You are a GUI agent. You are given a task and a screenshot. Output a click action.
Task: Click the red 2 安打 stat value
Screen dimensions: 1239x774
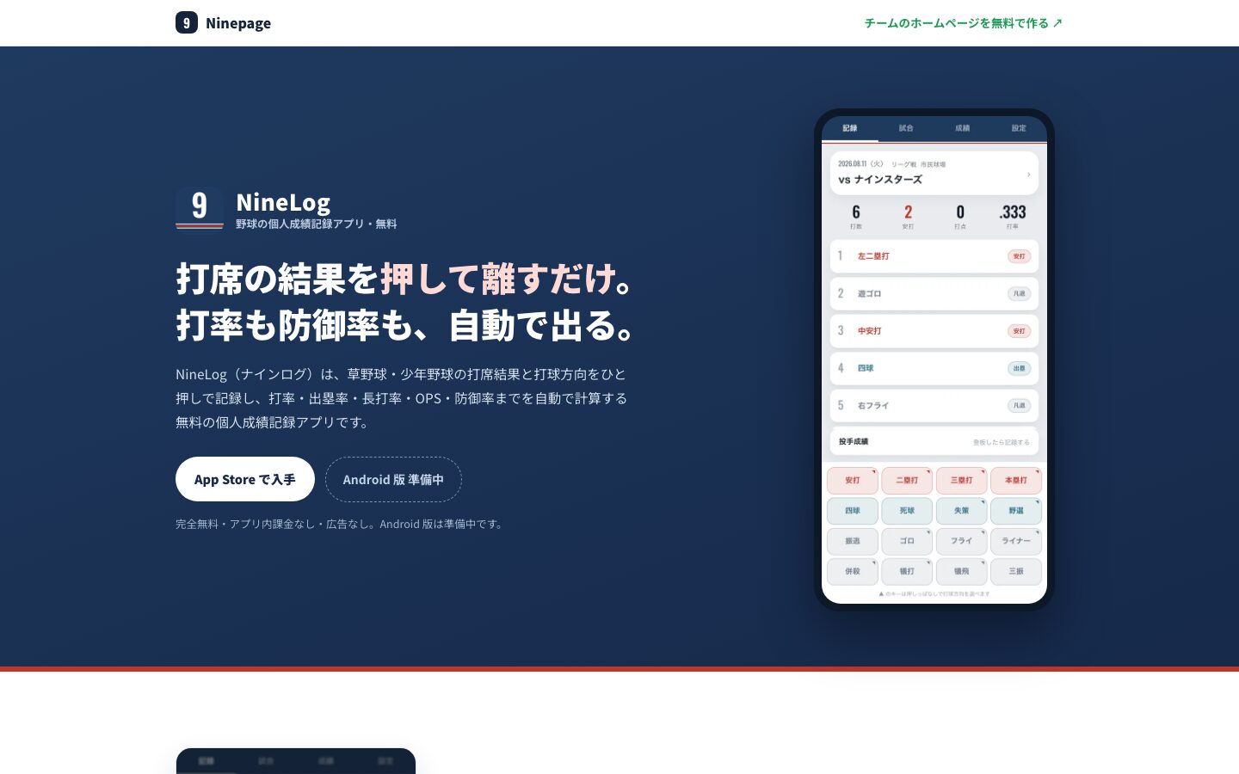click(908, 212)
